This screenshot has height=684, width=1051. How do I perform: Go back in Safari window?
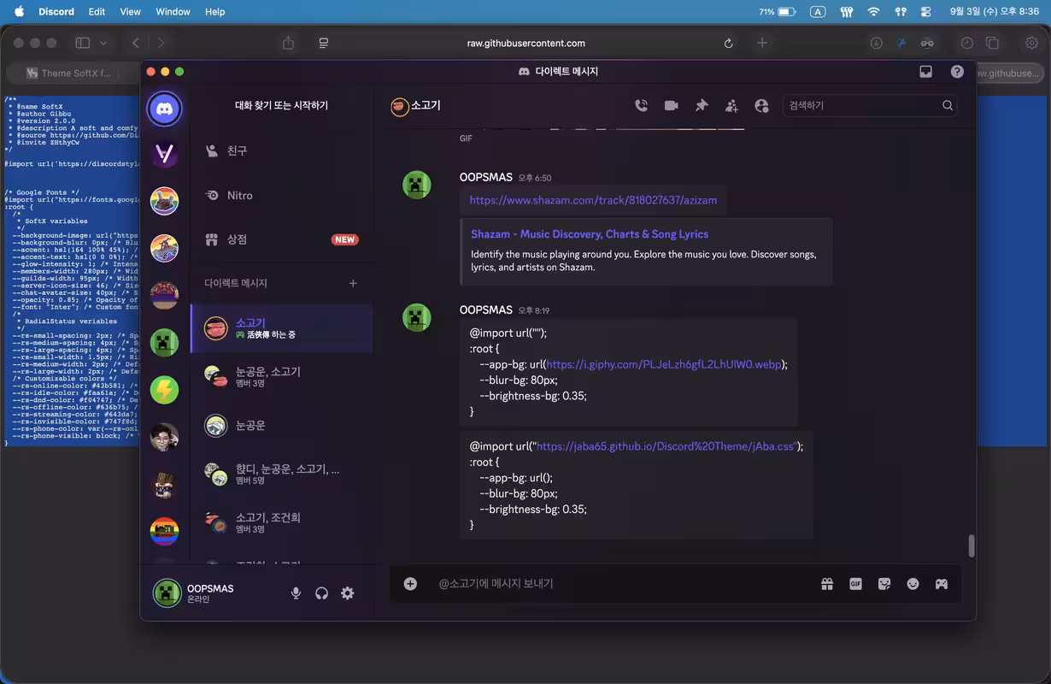136,43
